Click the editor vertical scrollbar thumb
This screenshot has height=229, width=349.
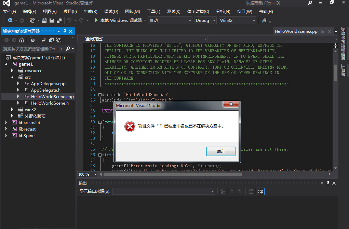point(335,72)
